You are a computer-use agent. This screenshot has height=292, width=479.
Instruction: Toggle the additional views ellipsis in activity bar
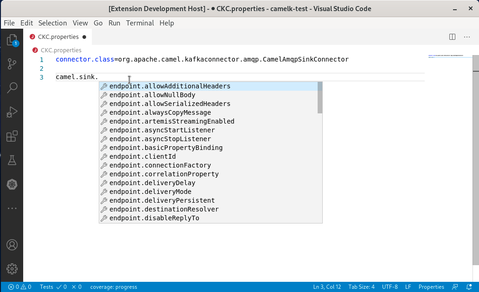pyautogui.click(x=12, y=208)
